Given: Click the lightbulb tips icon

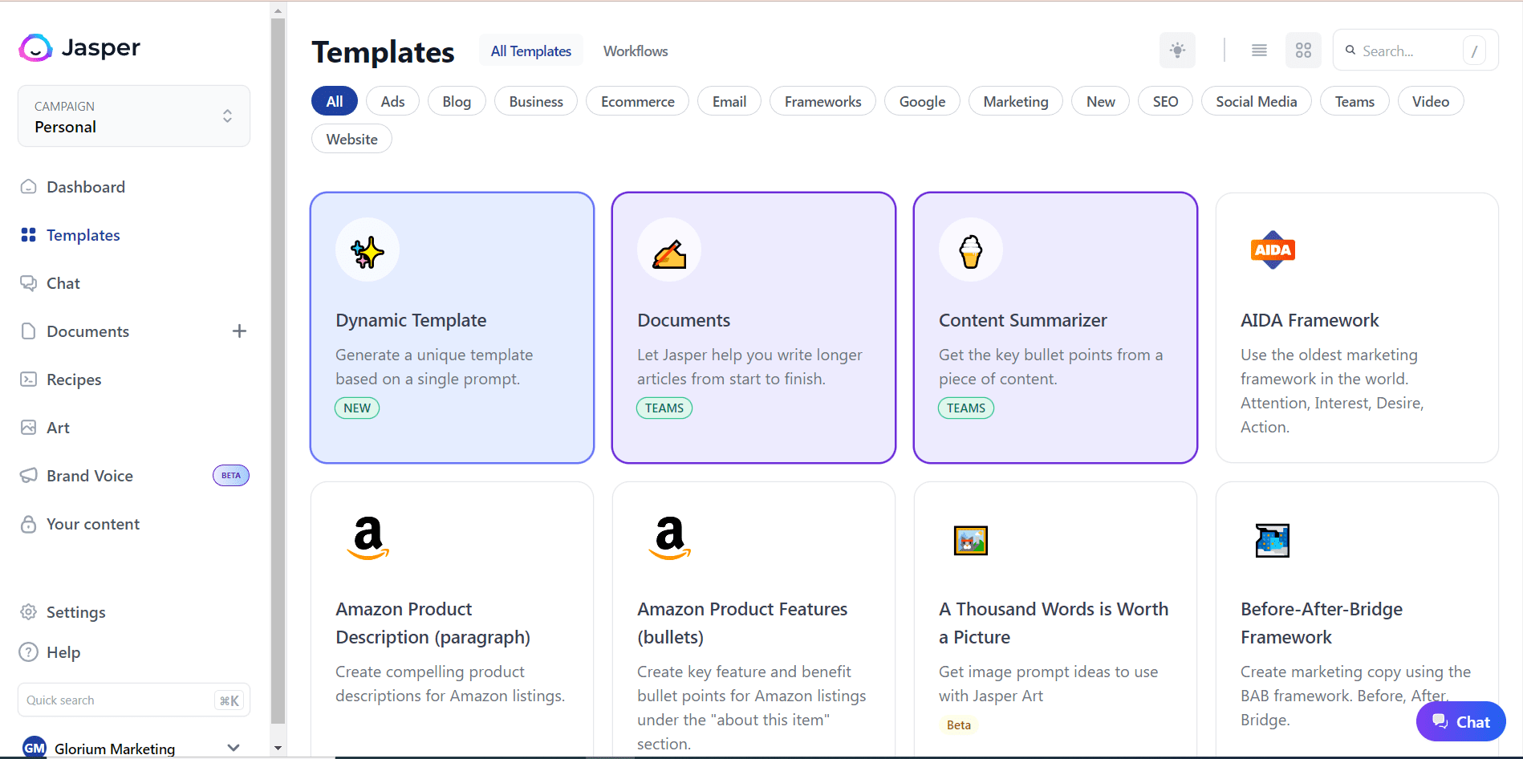Looking at the screenshot, I should (x=1177, y=50).
